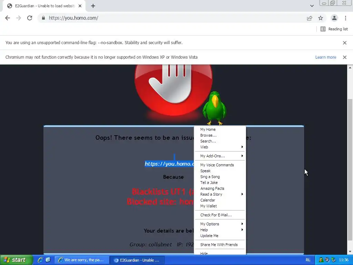The image size is (353, 265).
Task: Click the RU language indicator
Action: tap(308, 260)
